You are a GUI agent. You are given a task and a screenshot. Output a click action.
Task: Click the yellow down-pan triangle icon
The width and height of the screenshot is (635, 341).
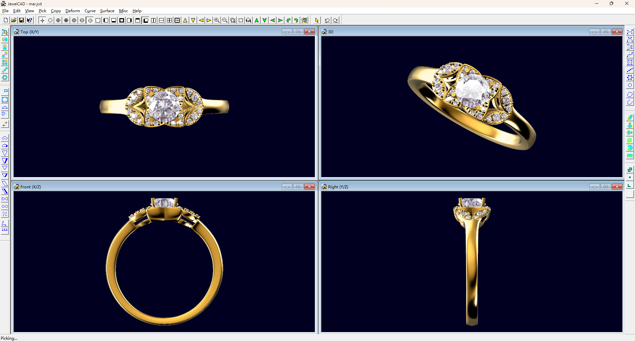tap(193, 20)
